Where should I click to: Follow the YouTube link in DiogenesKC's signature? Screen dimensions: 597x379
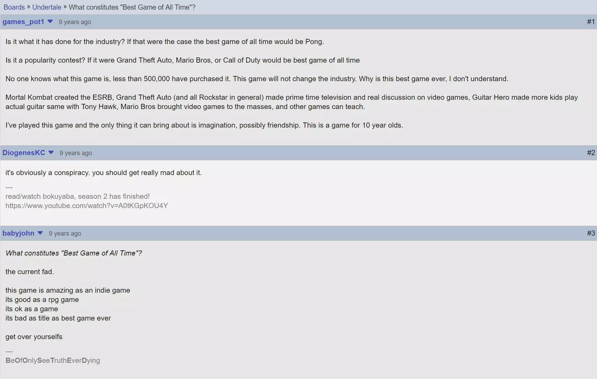point(87,206)
